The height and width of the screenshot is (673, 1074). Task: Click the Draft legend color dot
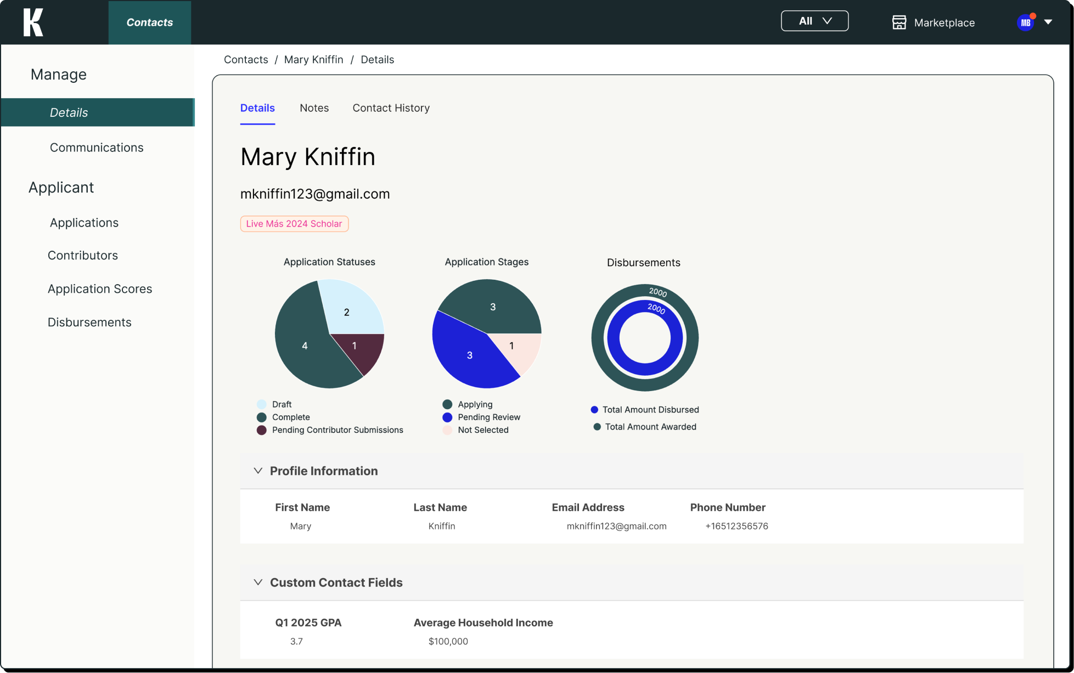(x=262, y=404)
